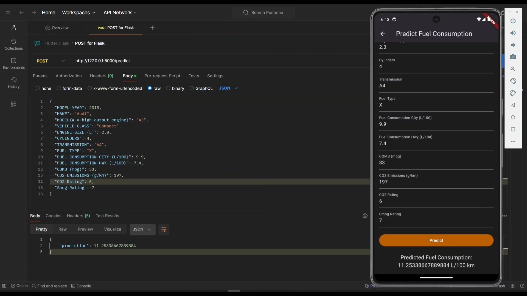Click the emulator zoom magnifier icon
Viewport: 527px width, 296px height.
click(x=513, y=69)
